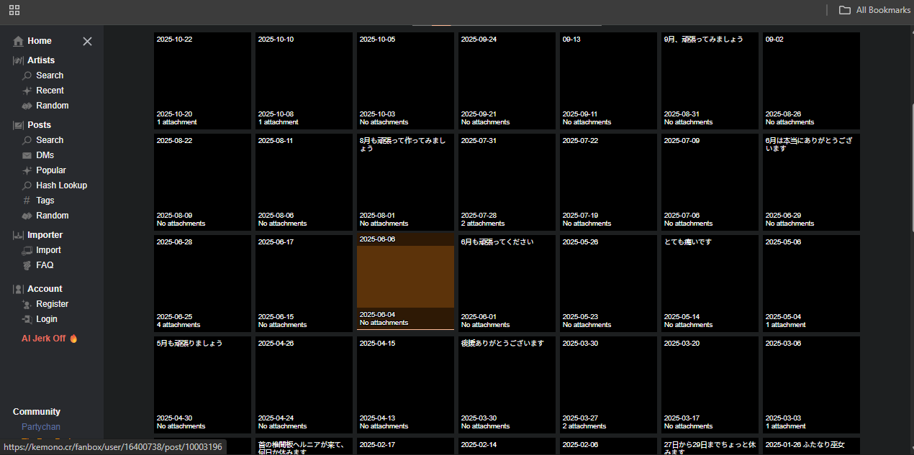Screen dimensions: 914x455
Task: Click the Register account icon
Action: click(x=27, y=304)
